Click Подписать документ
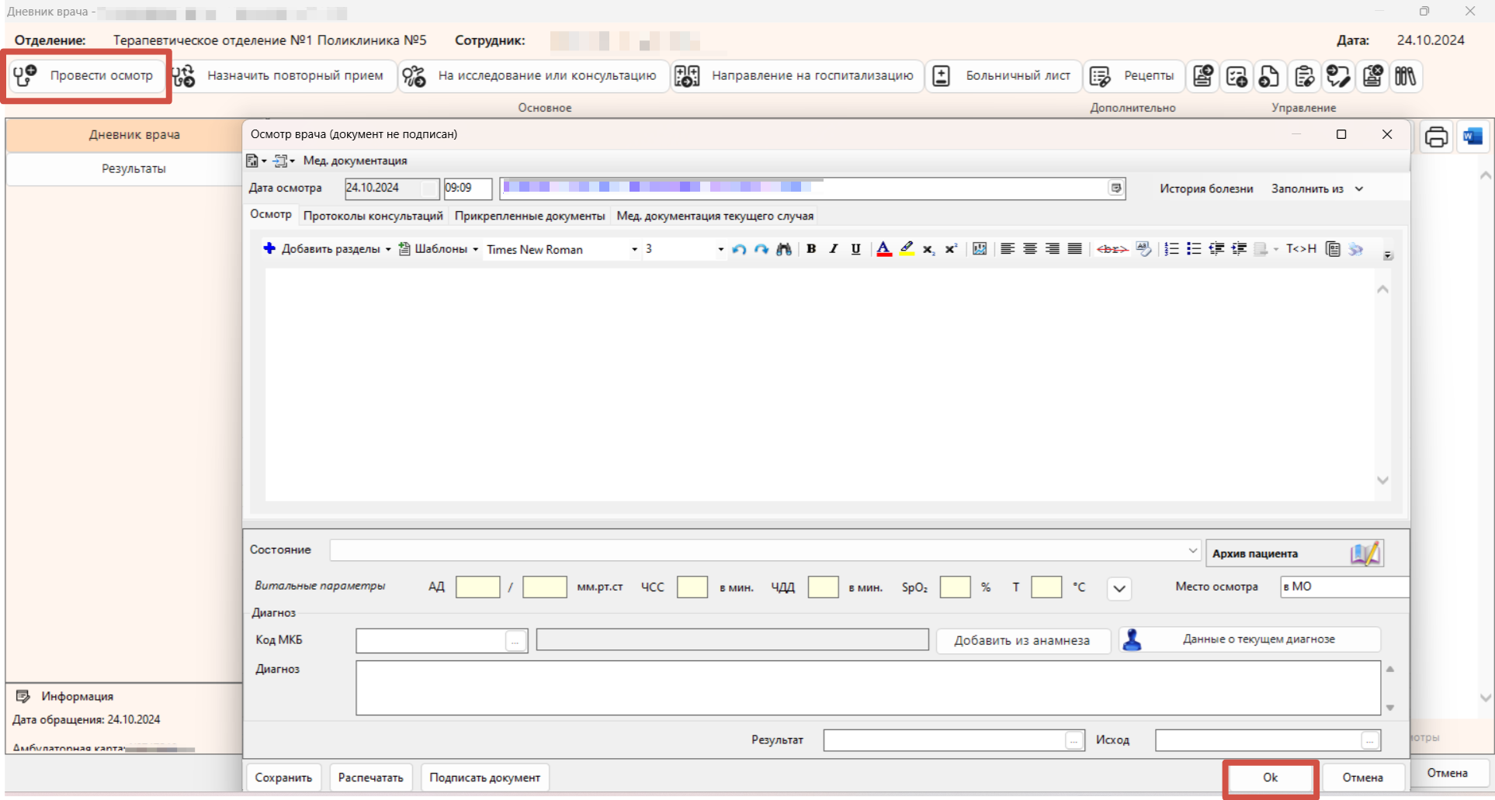This screenshot has height=800, width=1495. pyautogui.click(x=485, y=777)
